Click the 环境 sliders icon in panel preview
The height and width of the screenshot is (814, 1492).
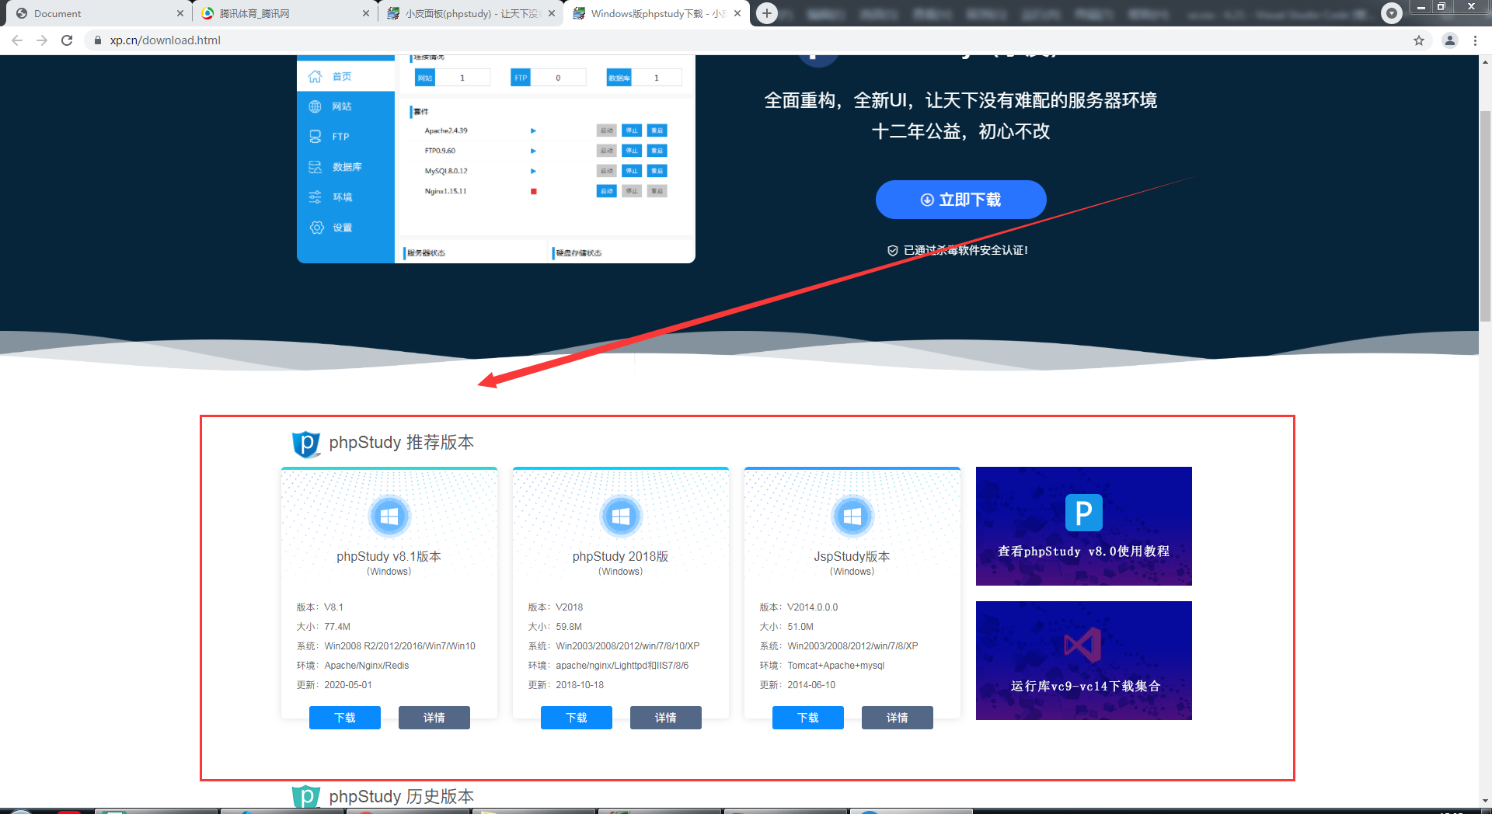pos(315,197)
